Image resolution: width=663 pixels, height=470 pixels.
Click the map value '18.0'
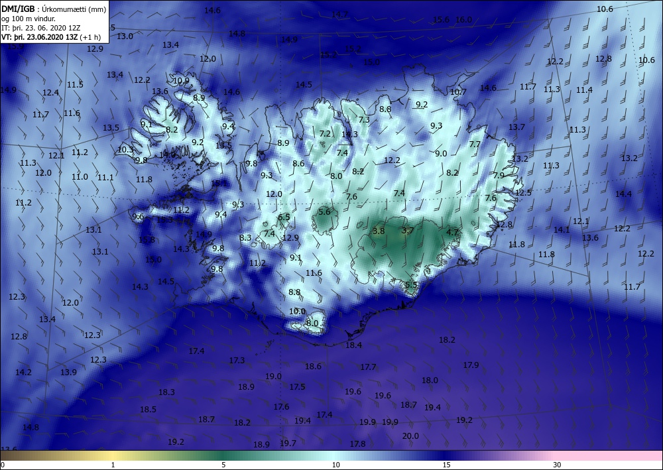point(430,380)
